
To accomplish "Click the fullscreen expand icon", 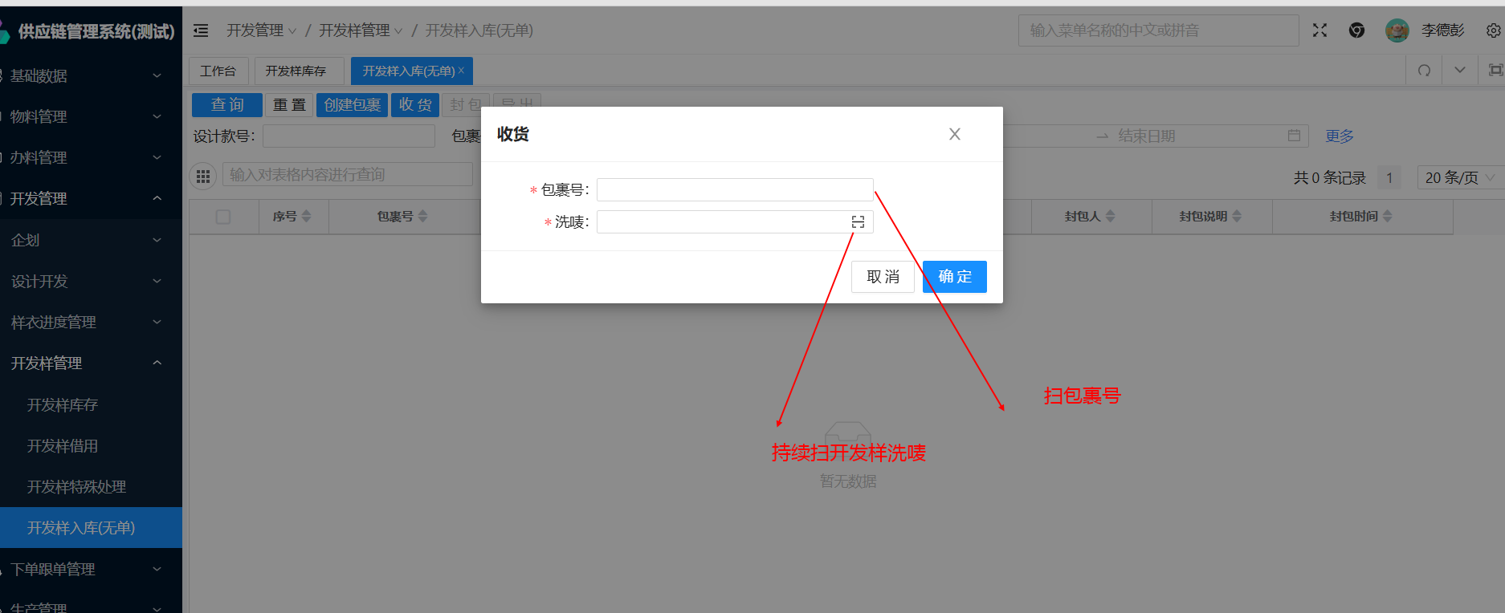I will coord(1319,30).
